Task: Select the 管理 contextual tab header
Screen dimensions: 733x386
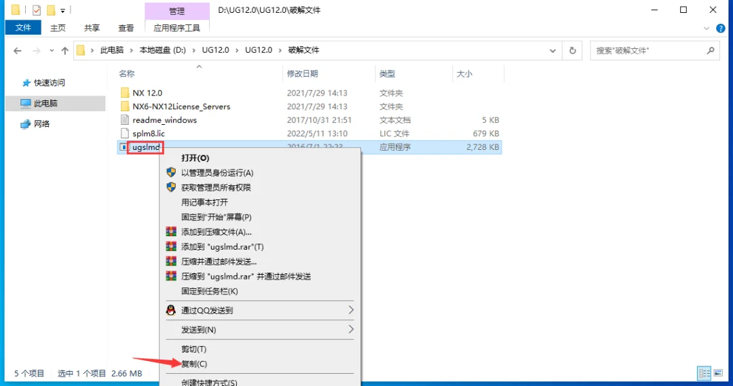Action: pyautogui.click(x=176, y=11)
